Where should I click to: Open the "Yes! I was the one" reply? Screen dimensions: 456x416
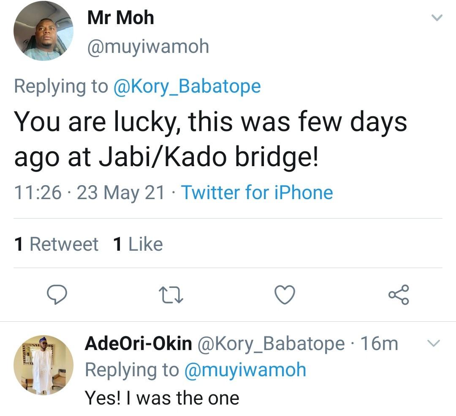pyautogui.click(x=162, y=397)
